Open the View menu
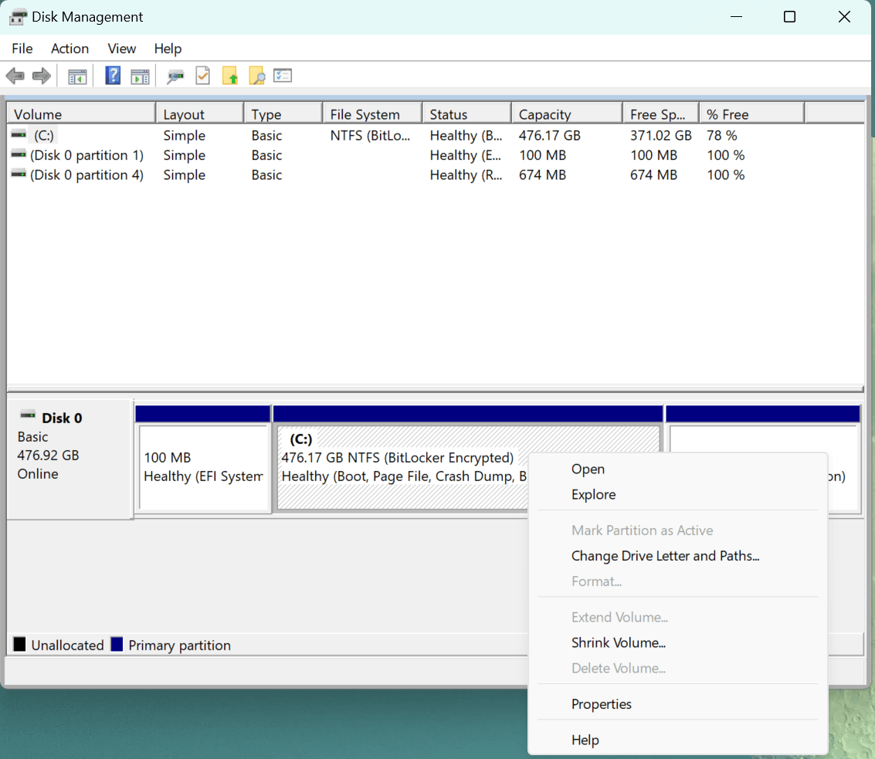875x759 pixels. click(122, 49)
